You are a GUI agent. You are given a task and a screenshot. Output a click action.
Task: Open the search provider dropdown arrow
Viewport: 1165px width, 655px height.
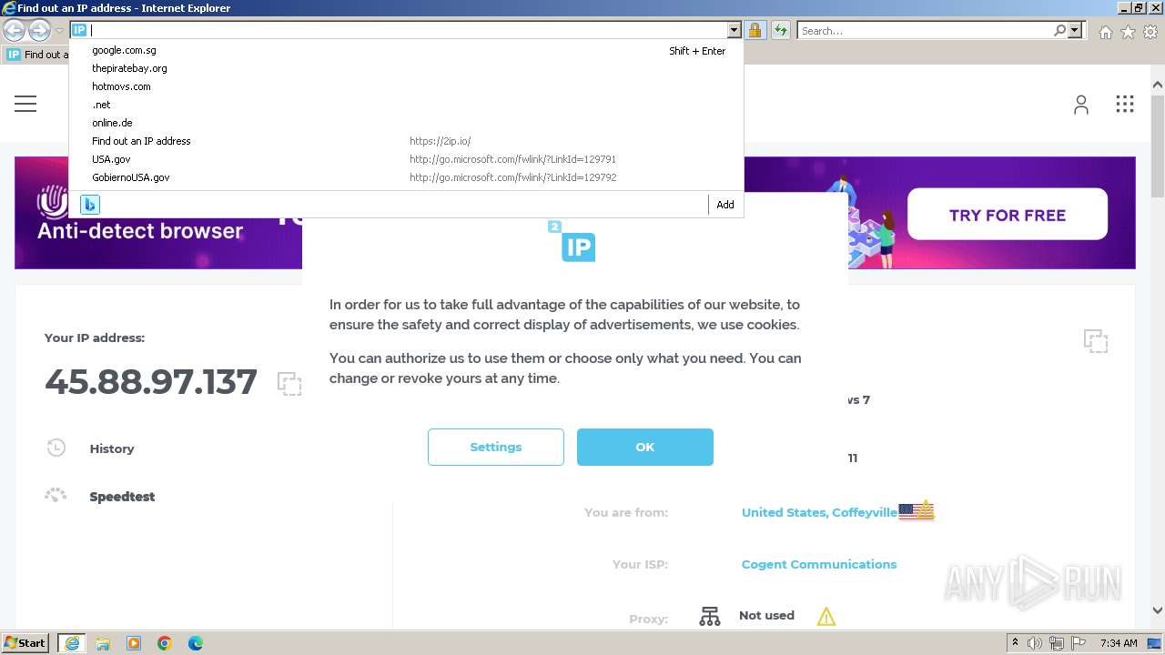(1075, 30)
